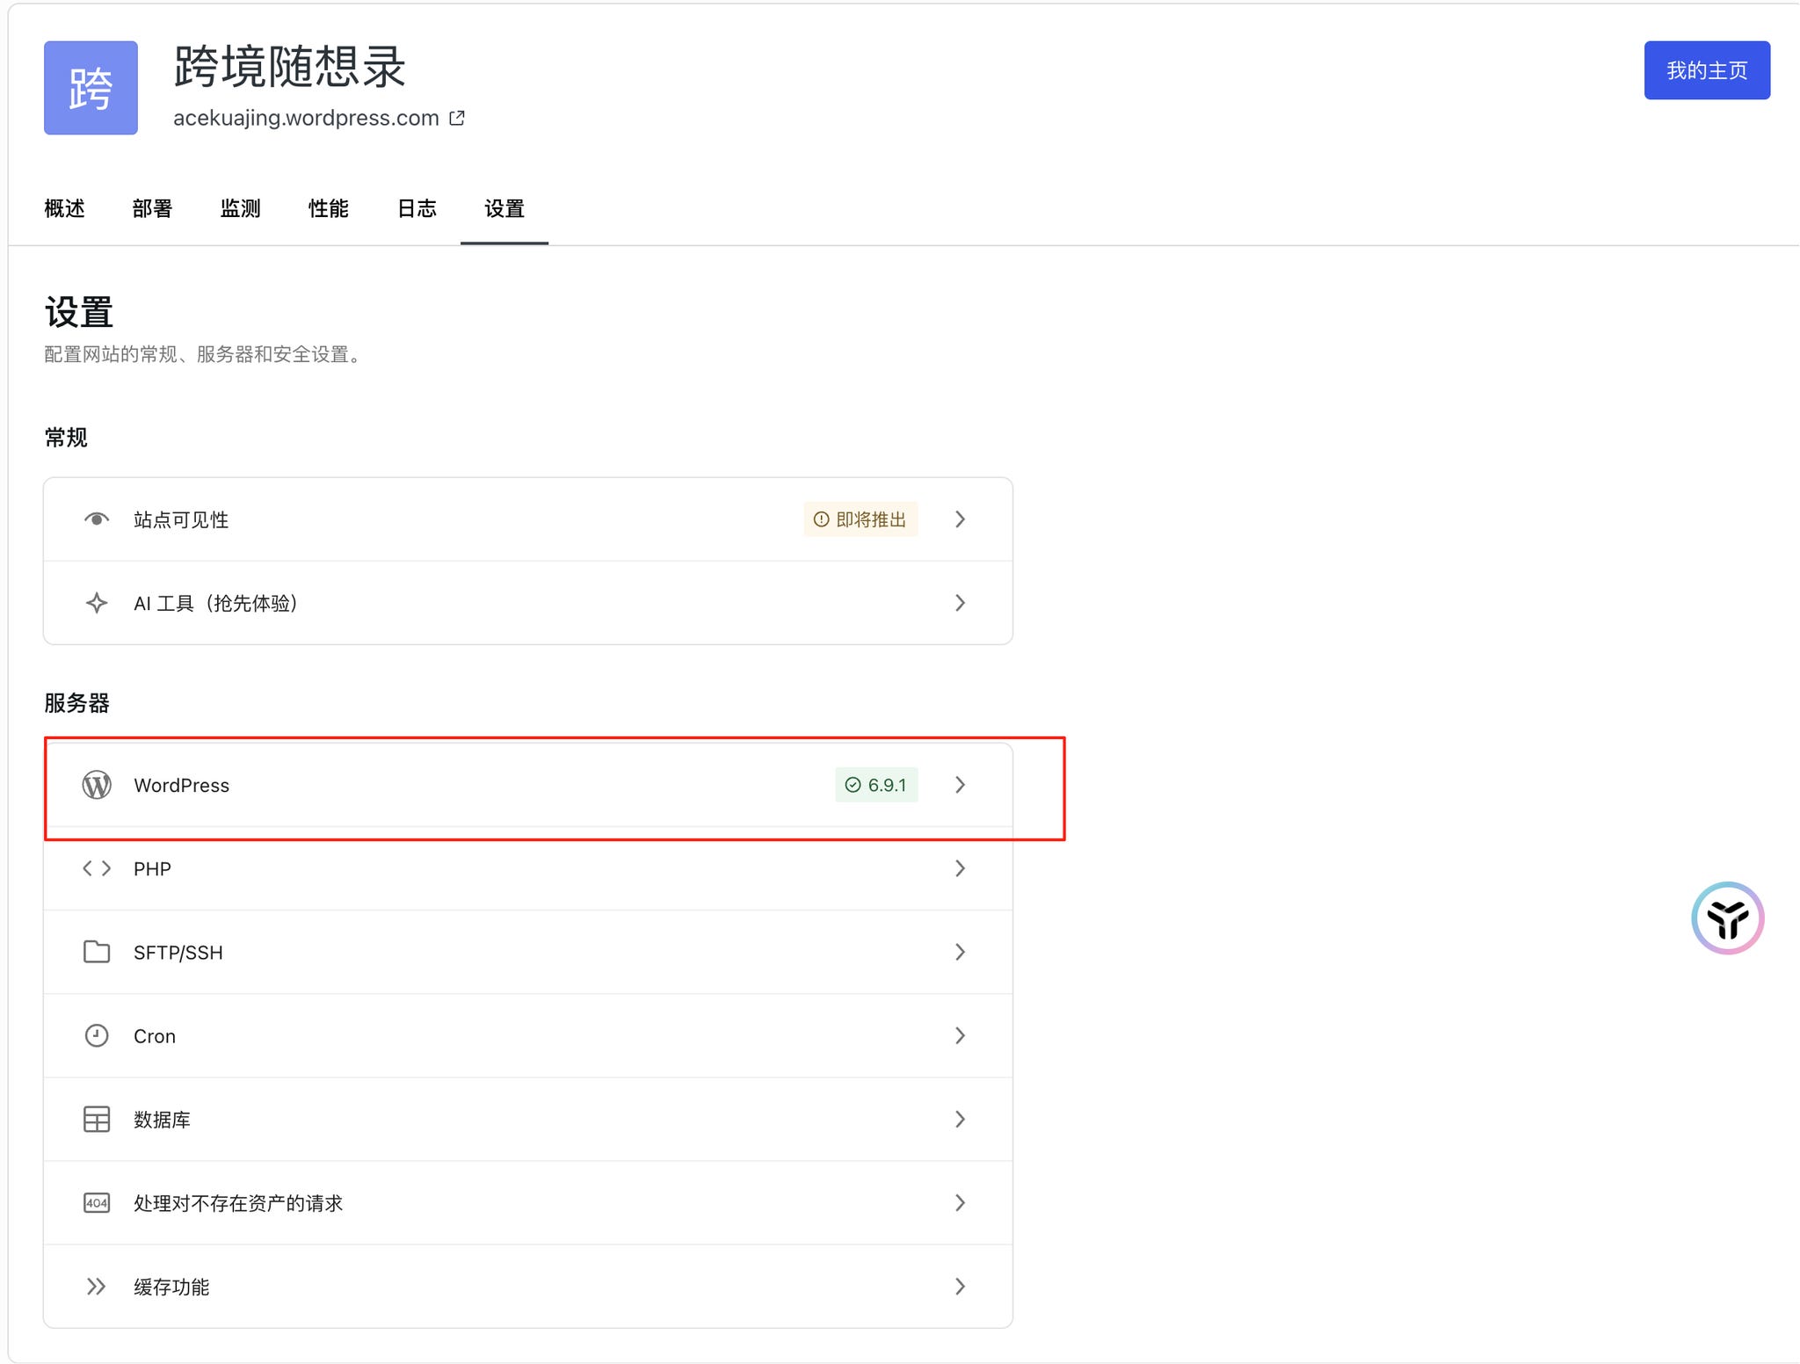Screen dimensions: 1800x1364
Task: Click the eye icon for 站点可见性
Action: pyautogui.click(x=97, y=519)
